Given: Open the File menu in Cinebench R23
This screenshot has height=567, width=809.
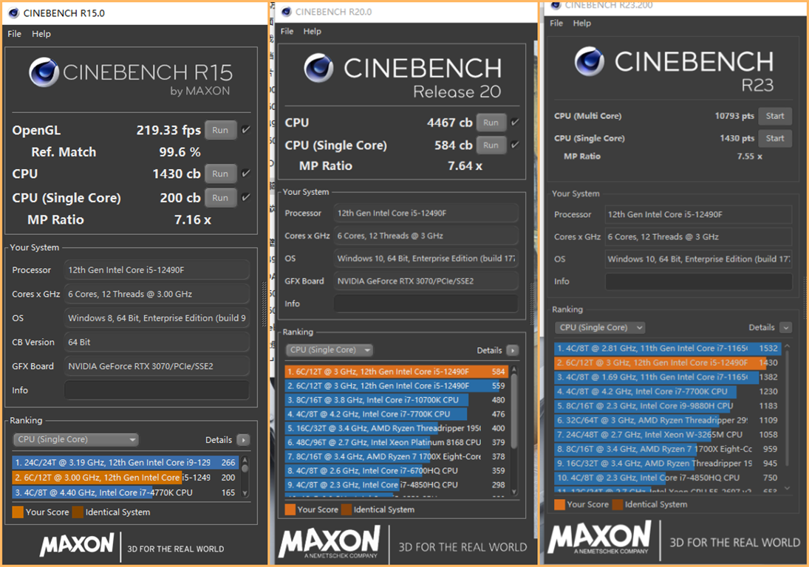Looking at the screenshot, I should [556, 23].
